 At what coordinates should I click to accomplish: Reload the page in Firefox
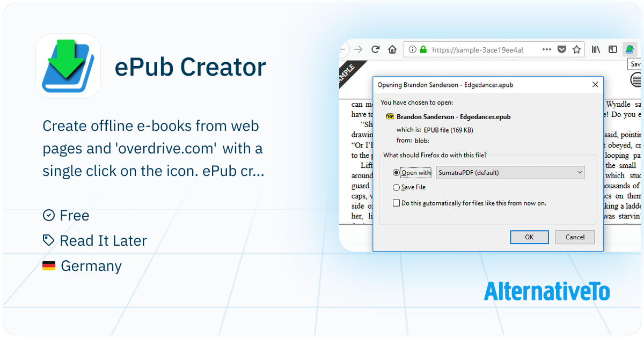click(376, 49)
